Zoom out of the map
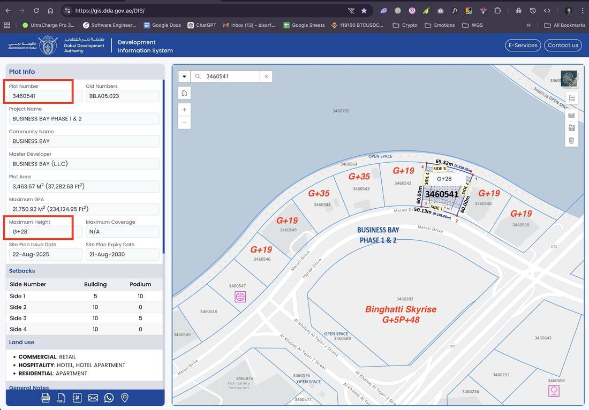Image resolution: width=589 pixels, height=410 pixels. [x=184, y=123]
